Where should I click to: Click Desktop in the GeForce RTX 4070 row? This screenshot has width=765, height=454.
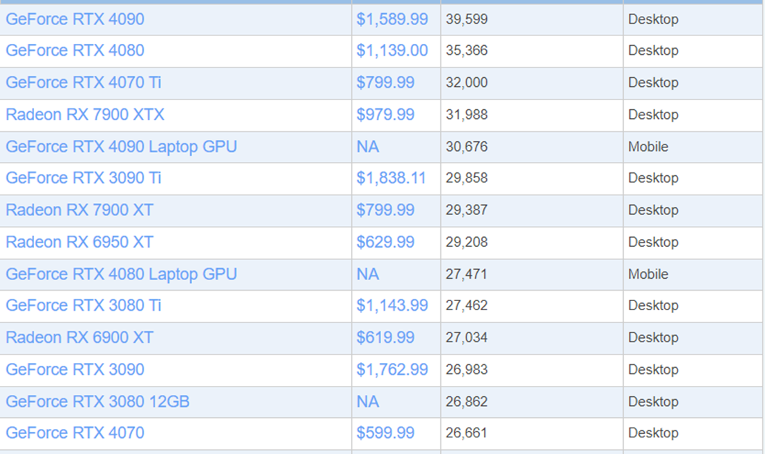(x=653, y=433)
